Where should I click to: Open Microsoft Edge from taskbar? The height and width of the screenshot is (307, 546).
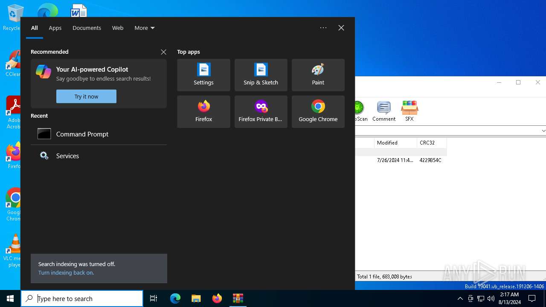coord(175,298)
